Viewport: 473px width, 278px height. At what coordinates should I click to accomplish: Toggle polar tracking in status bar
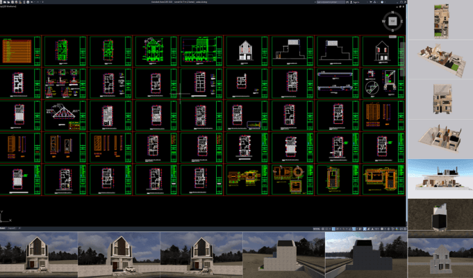pos(338,229)
